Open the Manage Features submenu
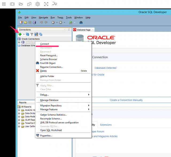This screenshot has width=171, height=157. [x=63, y=109]
